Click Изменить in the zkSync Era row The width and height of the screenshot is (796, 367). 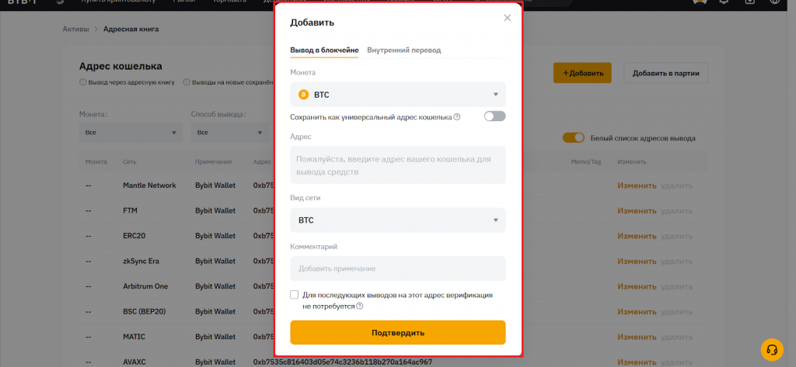(637, 261)
